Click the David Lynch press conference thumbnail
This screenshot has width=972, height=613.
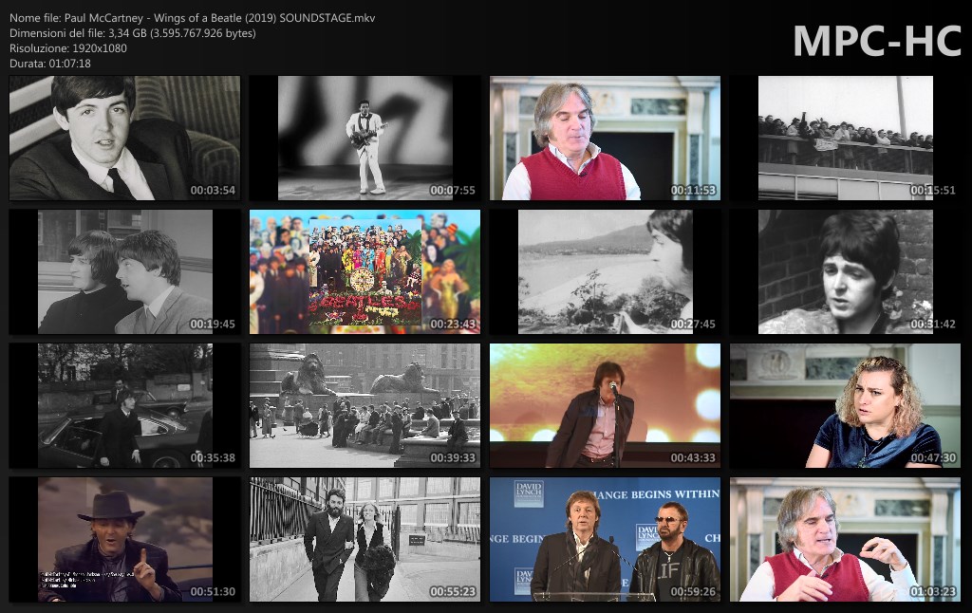tap(605, 540)
